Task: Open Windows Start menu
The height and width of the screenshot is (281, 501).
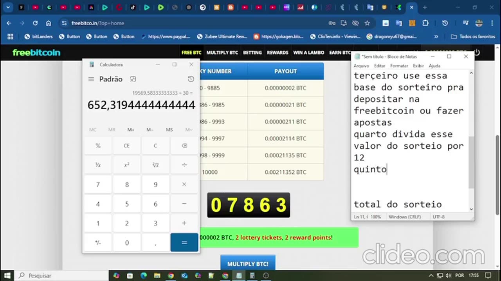Action: pos(8,276)
